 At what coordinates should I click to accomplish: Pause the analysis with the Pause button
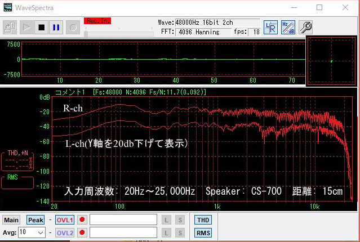tap(56, 26)
